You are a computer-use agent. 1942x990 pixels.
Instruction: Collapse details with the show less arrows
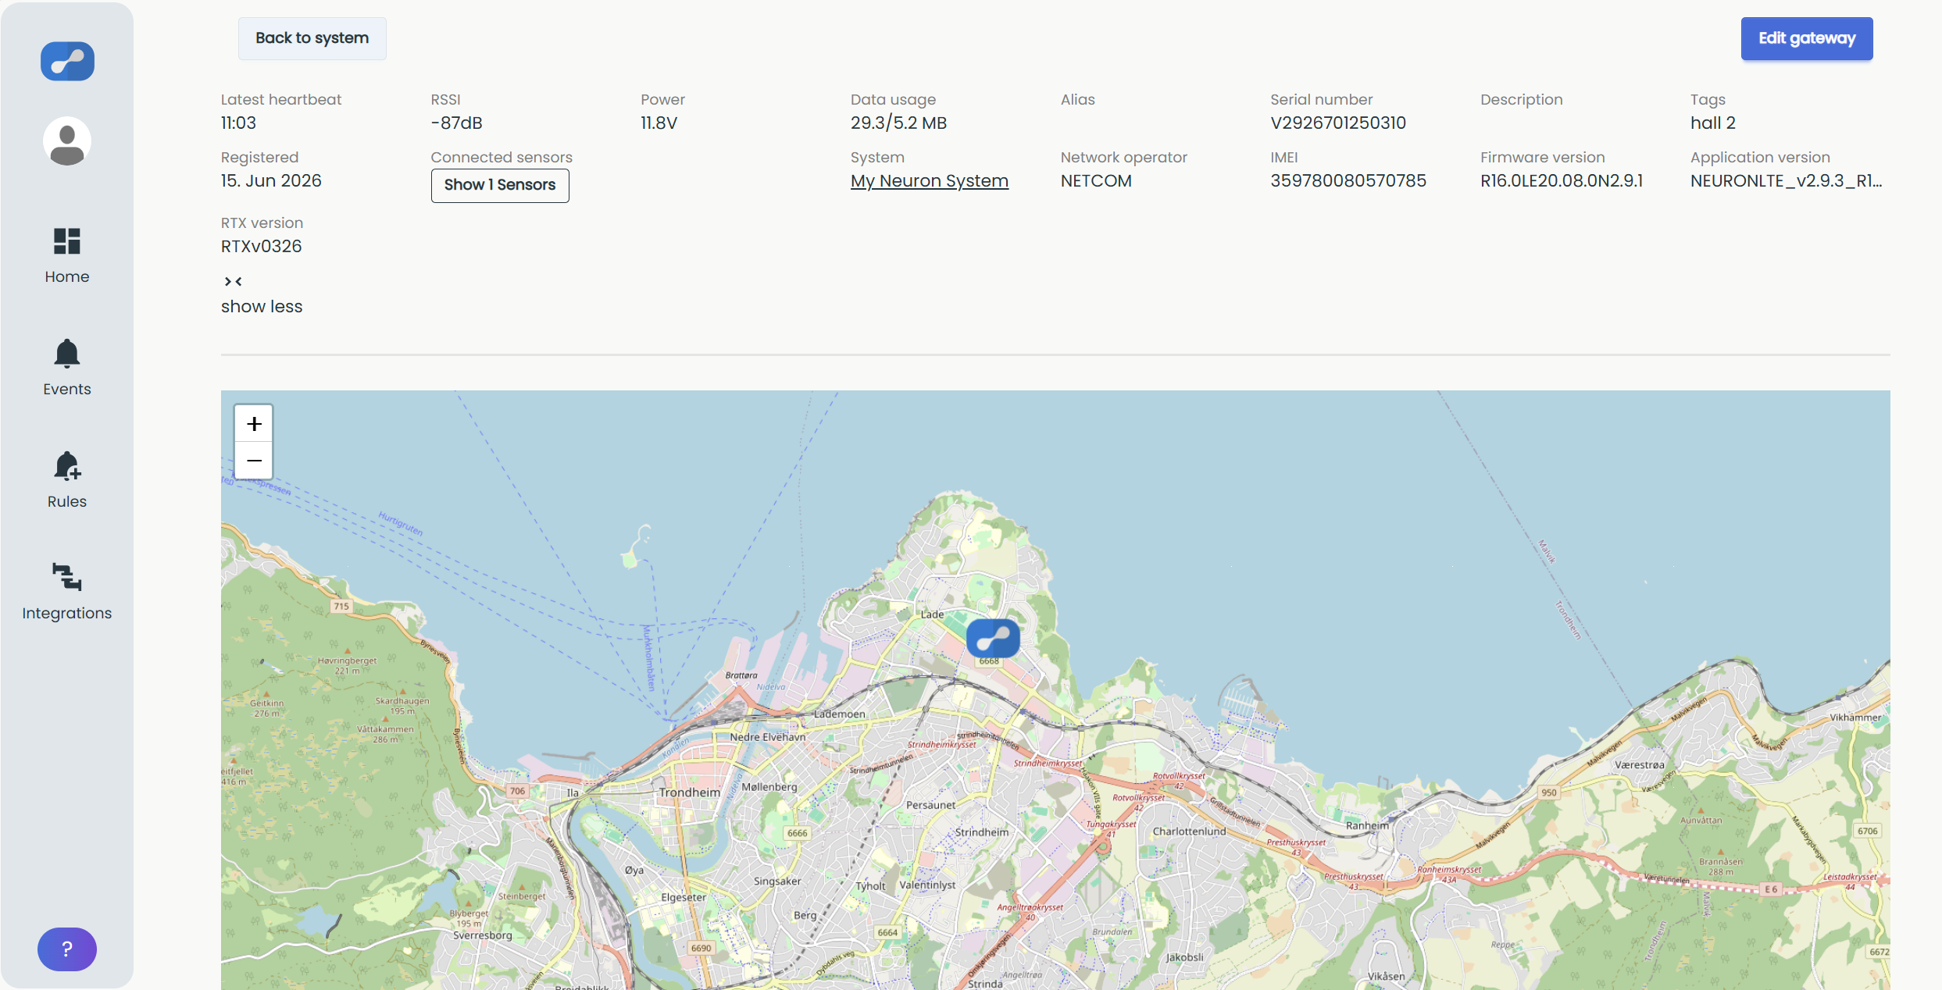click(233, 281)
